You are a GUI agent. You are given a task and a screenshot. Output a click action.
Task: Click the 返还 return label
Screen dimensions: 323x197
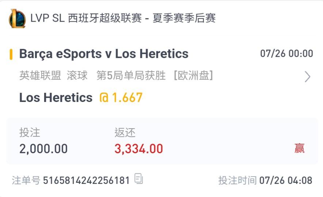tap(125, 132)
